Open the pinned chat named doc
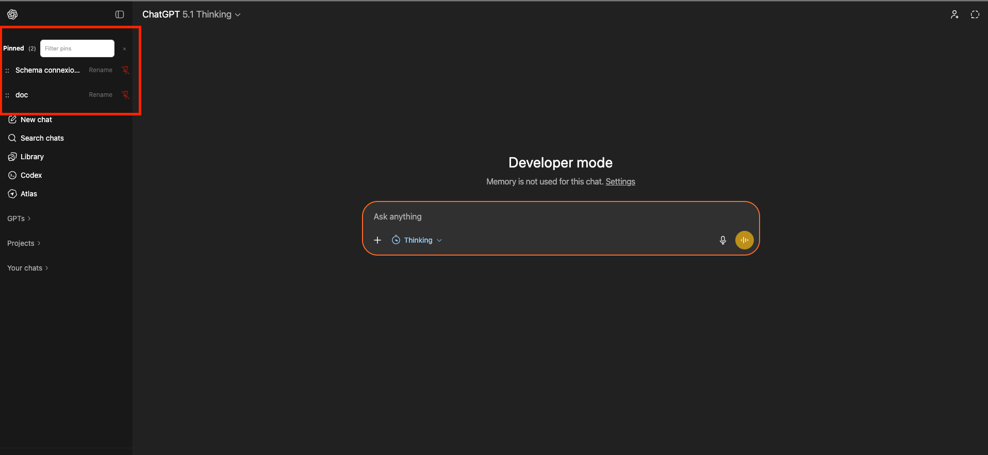The height and width of the screenshot is (455, 988). [22, 95]
